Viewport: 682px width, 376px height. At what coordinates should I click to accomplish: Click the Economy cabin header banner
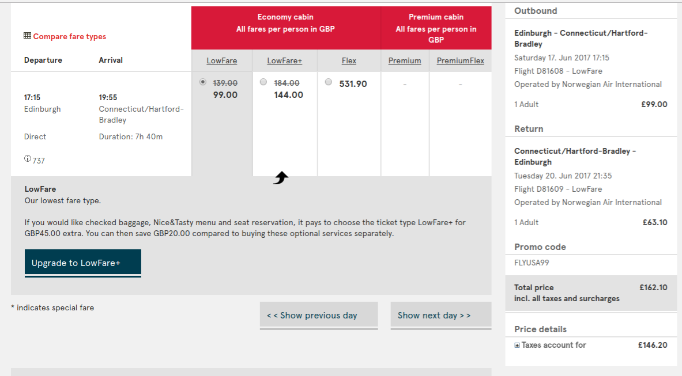286,28
